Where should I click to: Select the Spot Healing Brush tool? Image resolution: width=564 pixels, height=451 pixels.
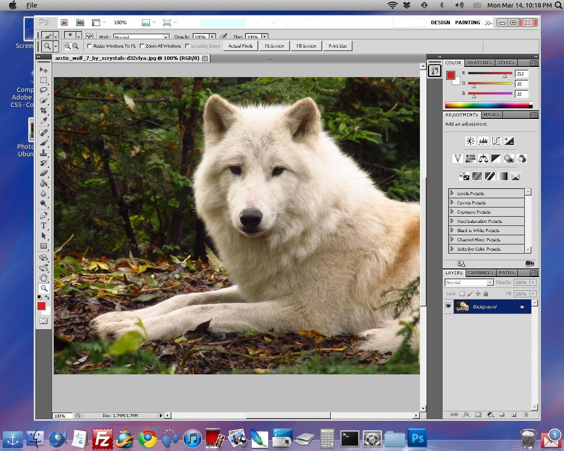[x=44, y=133]
